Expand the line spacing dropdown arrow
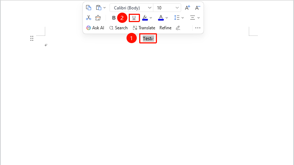The width and height of the screenshot is (294, 165). [183, 18]
